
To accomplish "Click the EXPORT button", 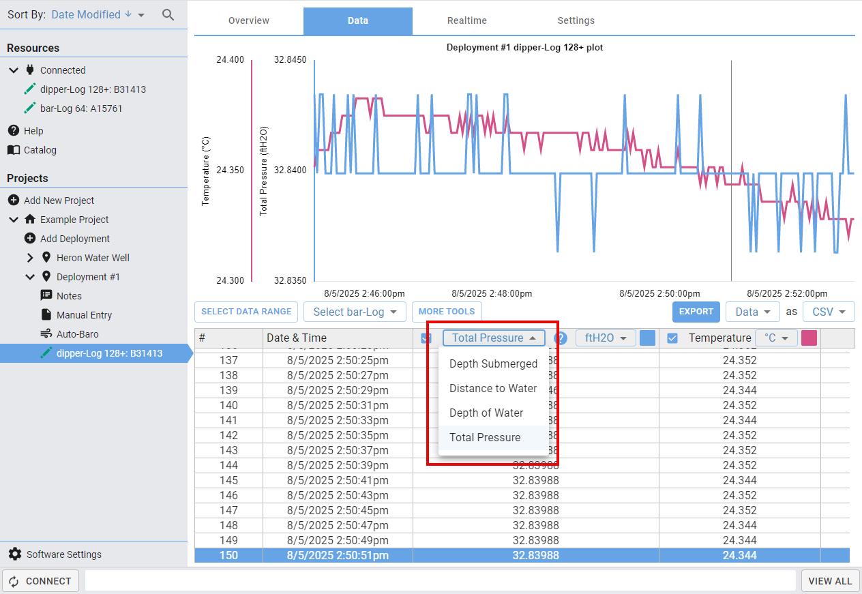I will click(x=696, y=312).
